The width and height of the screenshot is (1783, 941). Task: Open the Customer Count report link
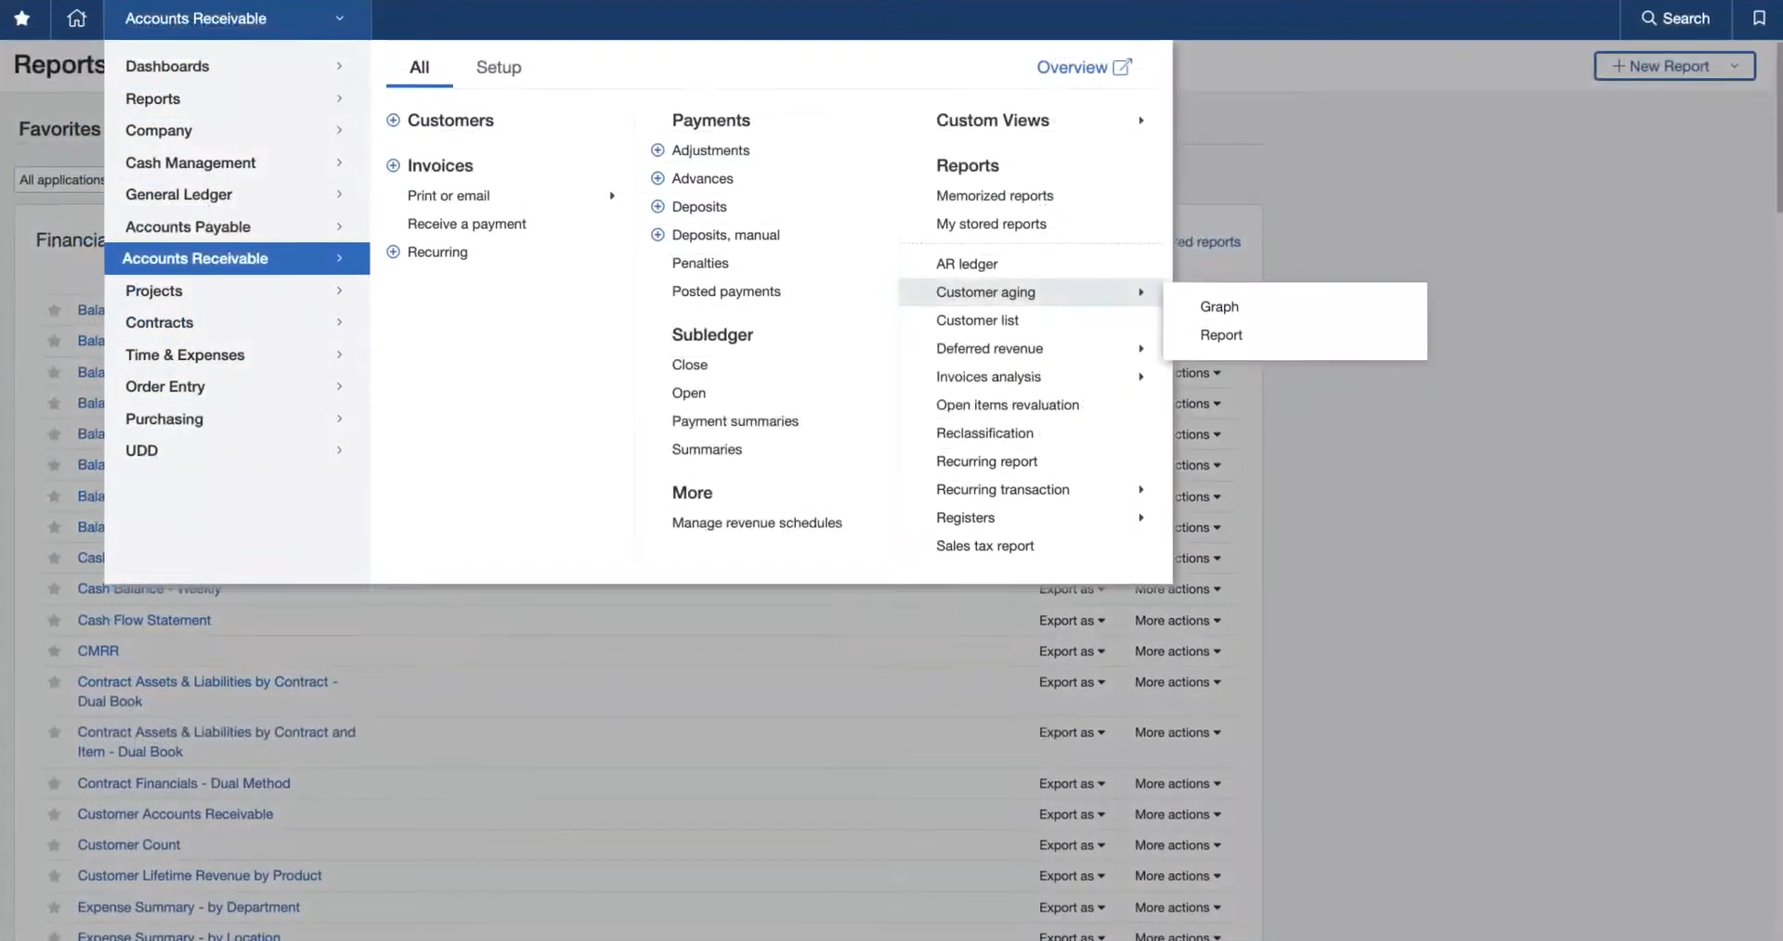coord(129,845)
